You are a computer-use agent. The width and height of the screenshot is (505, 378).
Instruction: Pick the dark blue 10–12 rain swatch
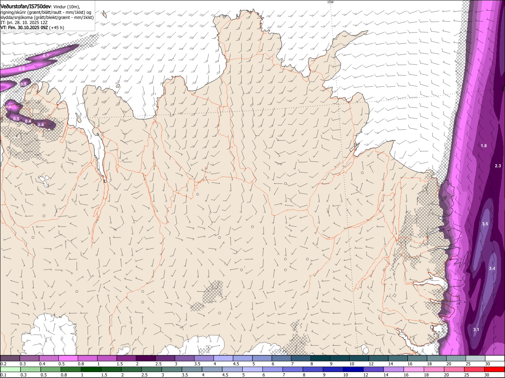353,369
